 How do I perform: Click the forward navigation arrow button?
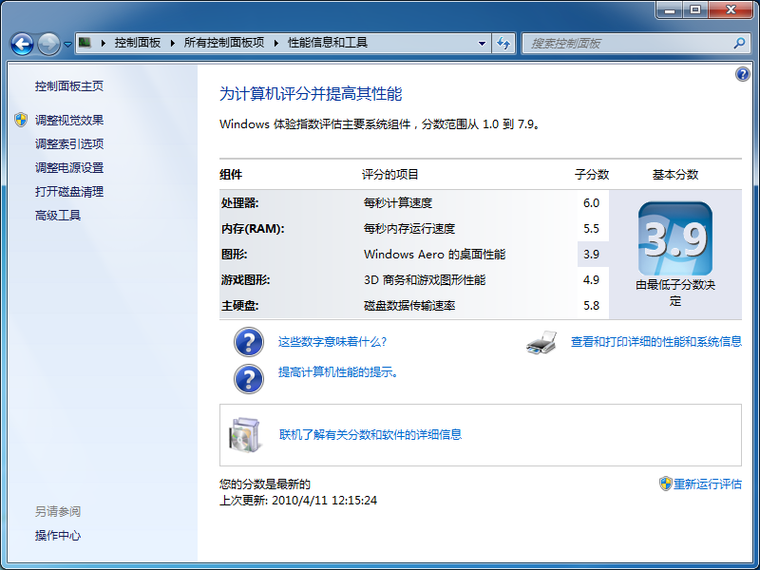point(48,44)
